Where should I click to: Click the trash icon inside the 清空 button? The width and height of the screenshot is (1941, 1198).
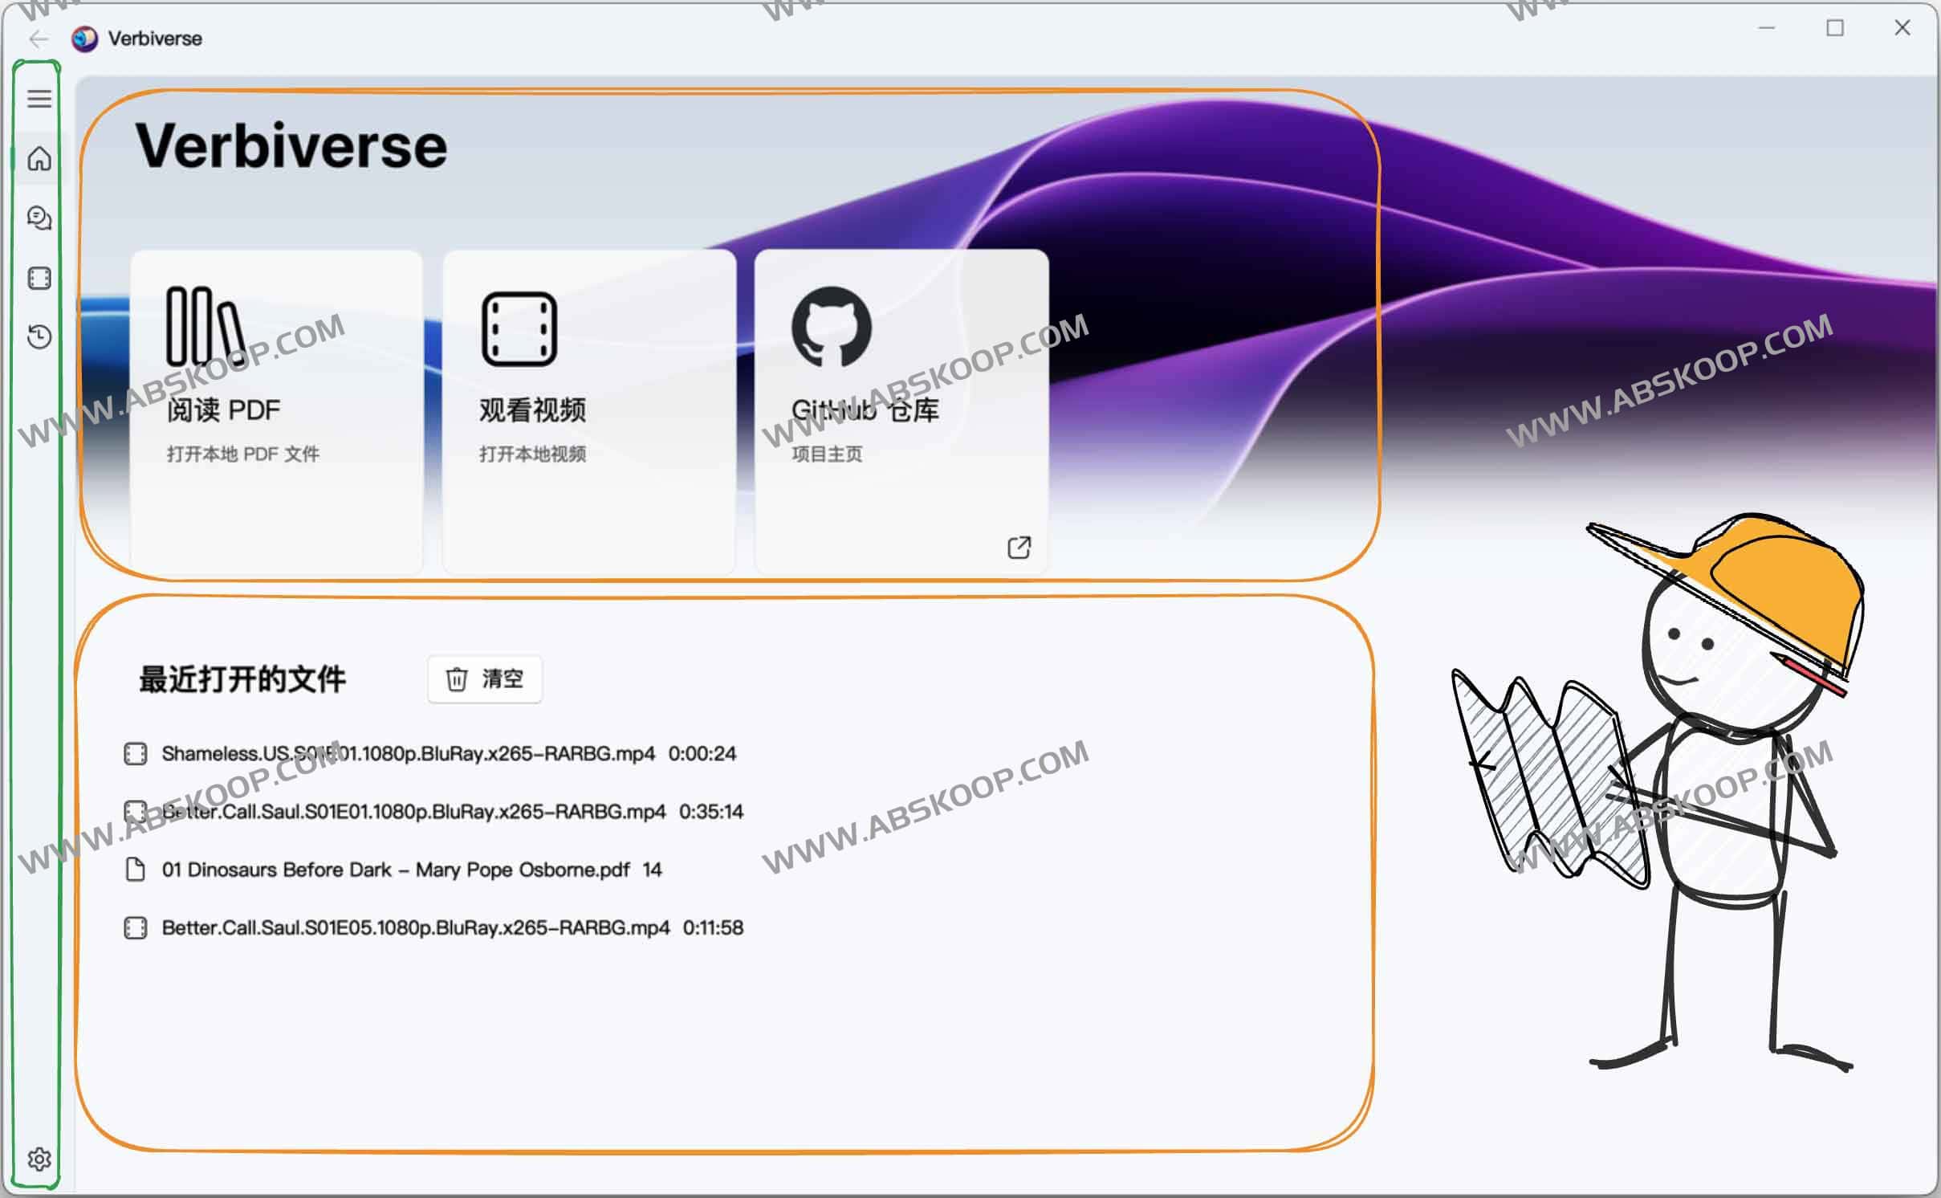coord(456,678)
